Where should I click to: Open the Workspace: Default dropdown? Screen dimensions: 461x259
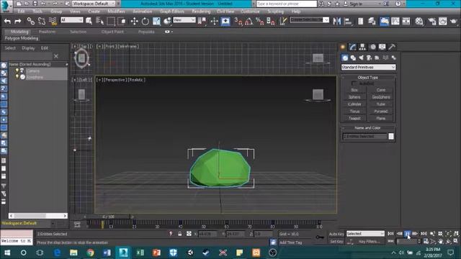tap(94, 4)
